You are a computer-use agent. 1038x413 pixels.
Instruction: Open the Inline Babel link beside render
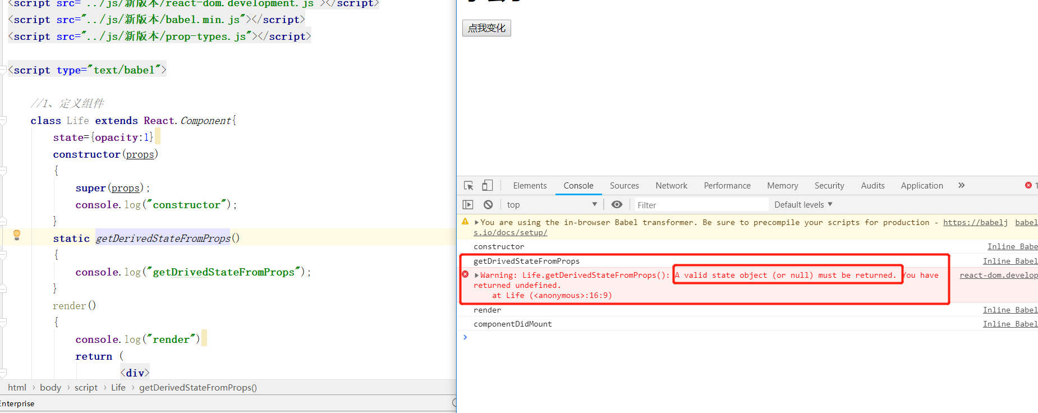pyautogui.click(x=1011, y=310)
